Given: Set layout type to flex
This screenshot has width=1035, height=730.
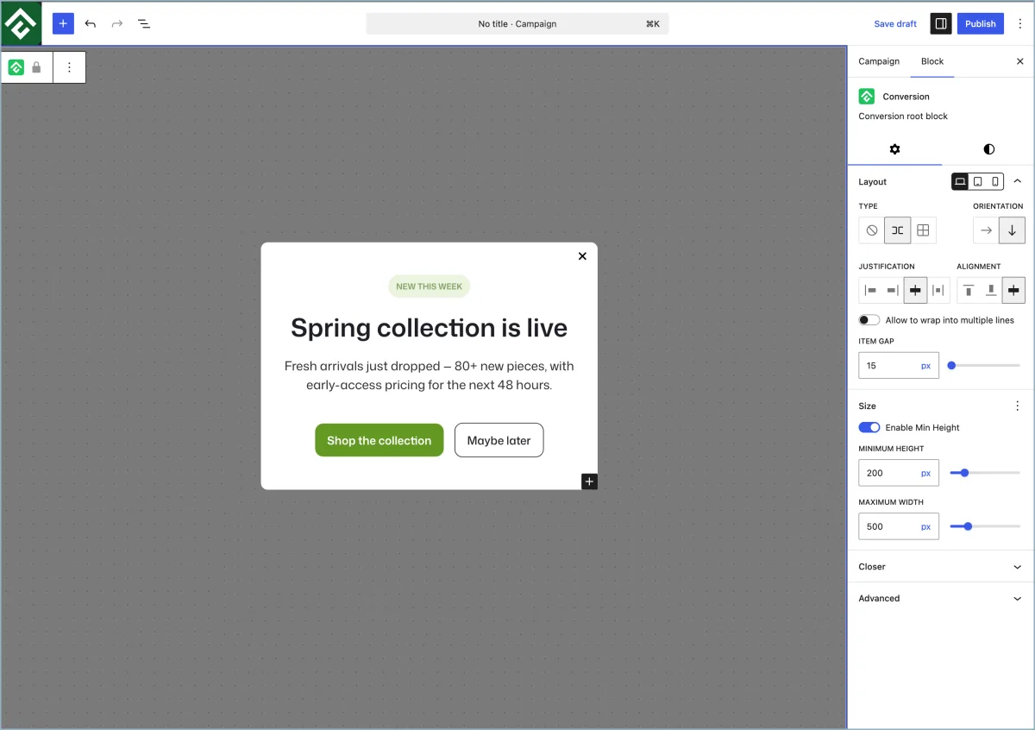Looking at the screenshot, I should [898, 230].
